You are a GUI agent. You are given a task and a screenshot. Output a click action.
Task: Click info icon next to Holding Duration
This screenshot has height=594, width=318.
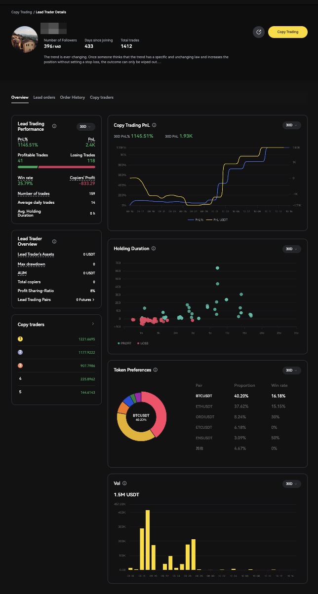[x=154, y=249]
